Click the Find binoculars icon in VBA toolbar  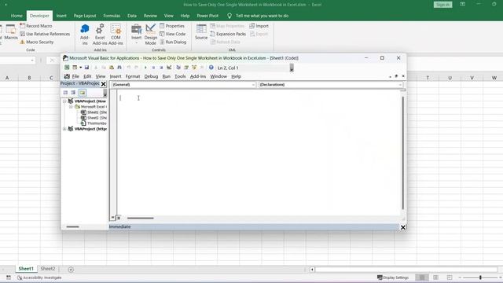(119, 68)
